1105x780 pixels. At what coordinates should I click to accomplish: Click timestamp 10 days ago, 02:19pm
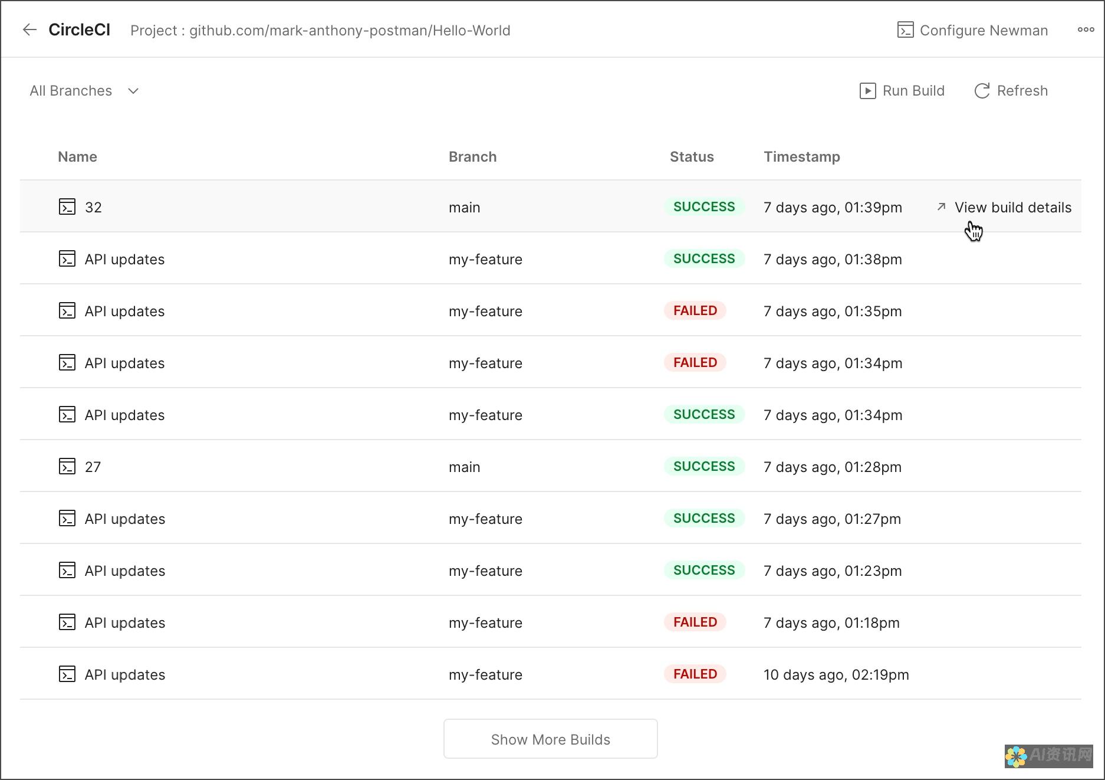point(836,674)
